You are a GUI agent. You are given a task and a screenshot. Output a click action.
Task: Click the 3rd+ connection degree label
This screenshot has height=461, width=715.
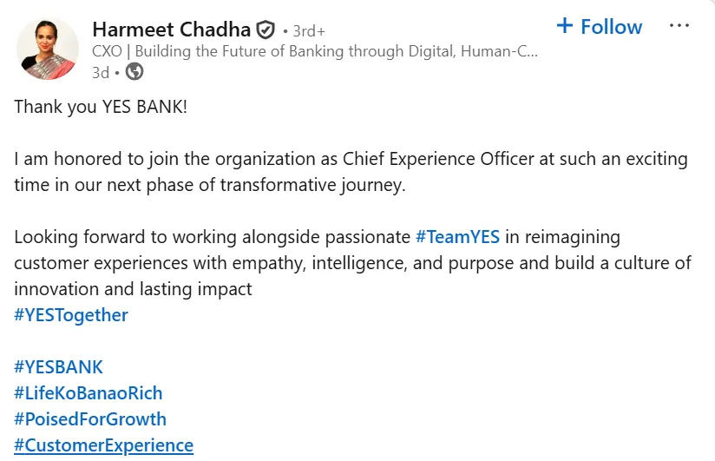pos(309,31)
